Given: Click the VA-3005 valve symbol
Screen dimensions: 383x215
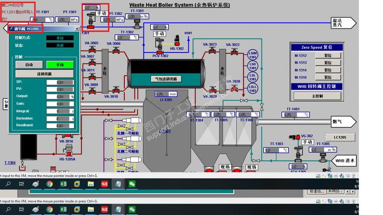Looking at the screenshot, I should pos(92,50).
